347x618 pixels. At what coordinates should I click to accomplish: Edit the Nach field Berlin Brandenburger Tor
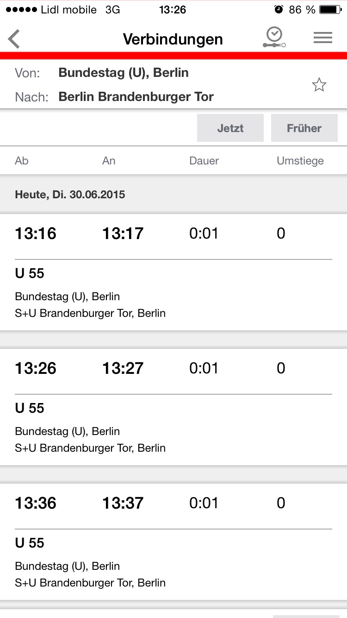[x=136, y=97]
